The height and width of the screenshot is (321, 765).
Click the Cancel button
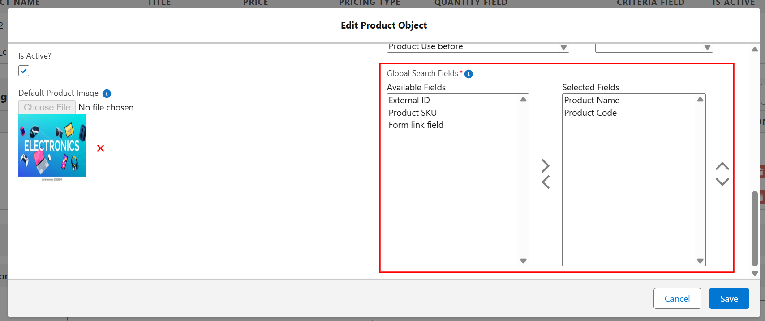(677, 299)
